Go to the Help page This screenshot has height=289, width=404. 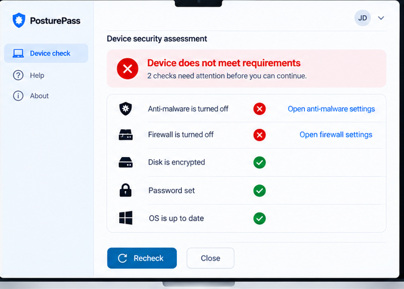tap(37, 76)
